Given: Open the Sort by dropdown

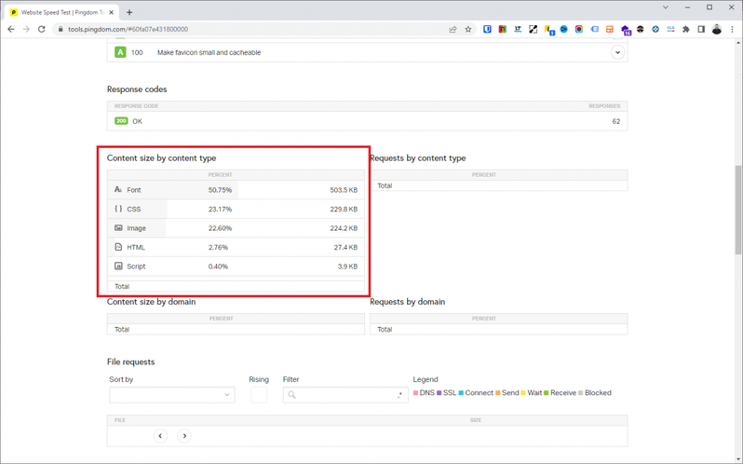Looking at the screenshot, I should click(x=172, y=395).
